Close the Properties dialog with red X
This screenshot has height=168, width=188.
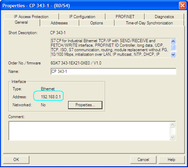pyautogui.click(x=182, y=6)
